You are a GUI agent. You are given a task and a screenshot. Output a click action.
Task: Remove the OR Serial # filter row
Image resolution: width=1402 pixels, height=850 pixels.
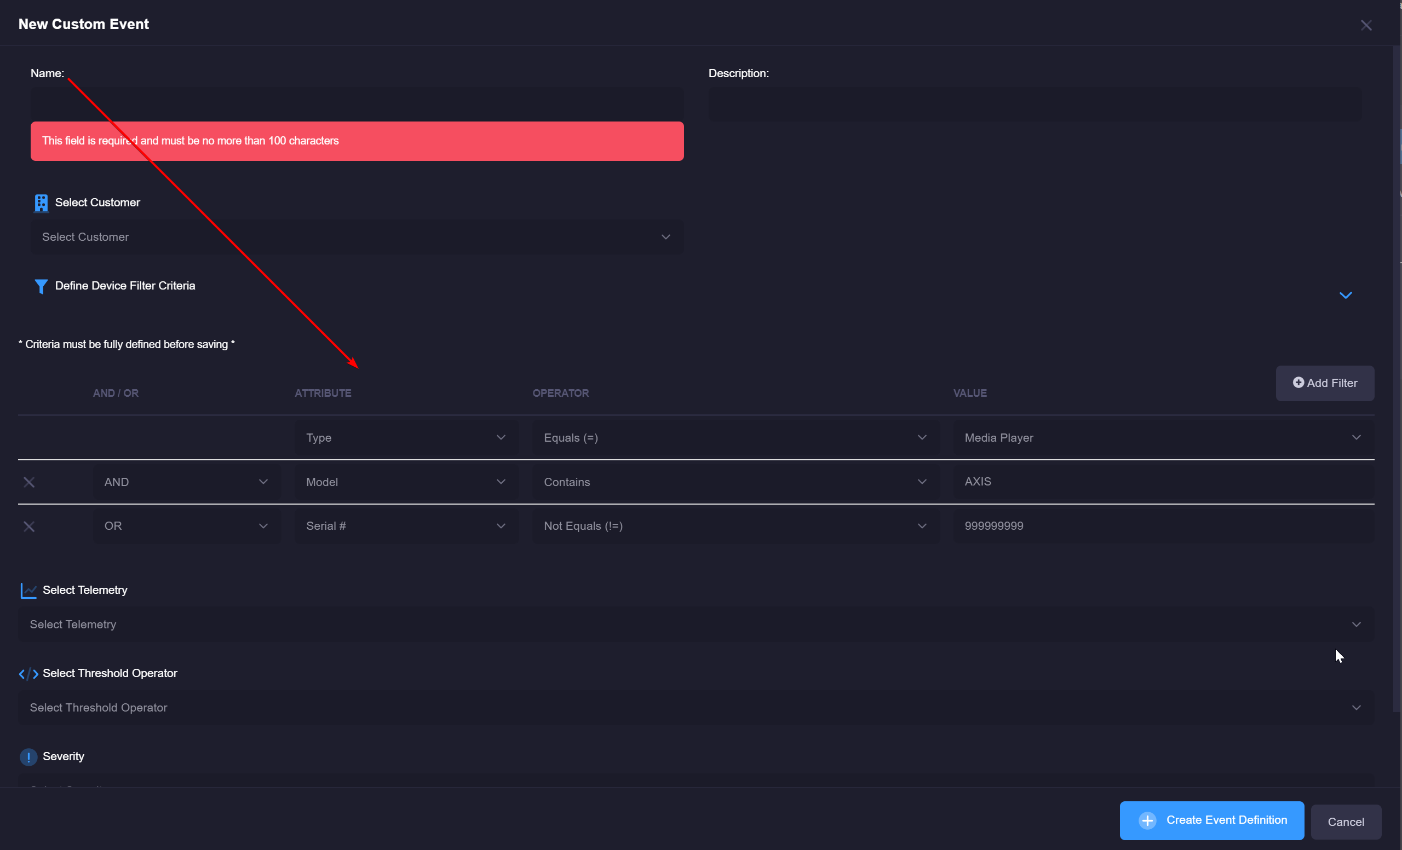29,527
